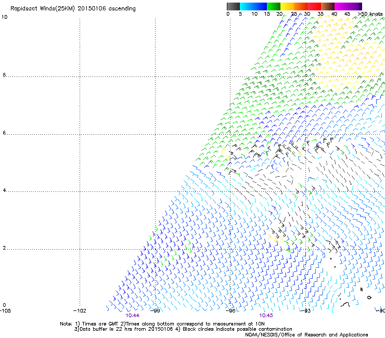Click the red 30–35 knots color segment
The image size is (385, 338).
[x=314, y=6]
